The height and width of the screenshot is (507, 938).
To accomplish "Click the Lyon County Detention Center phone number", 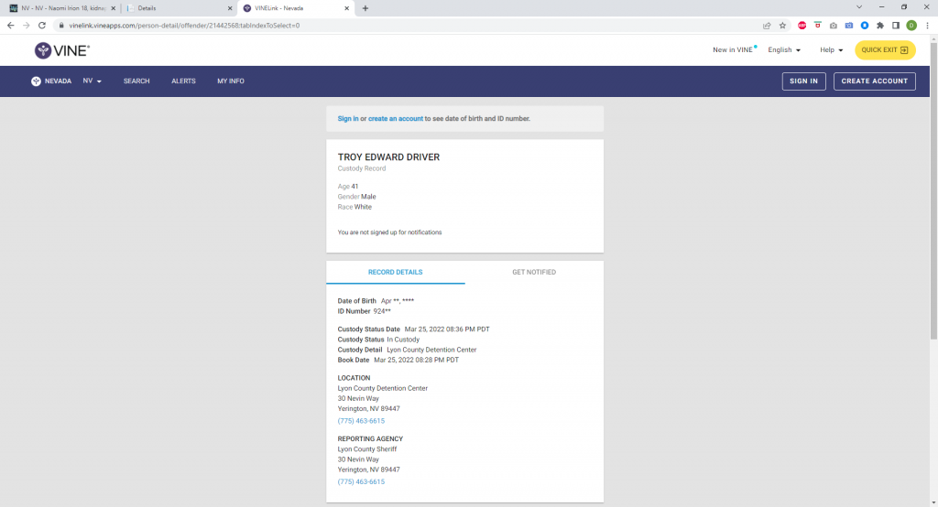I will pyautogui.click(x=361, y=421).
